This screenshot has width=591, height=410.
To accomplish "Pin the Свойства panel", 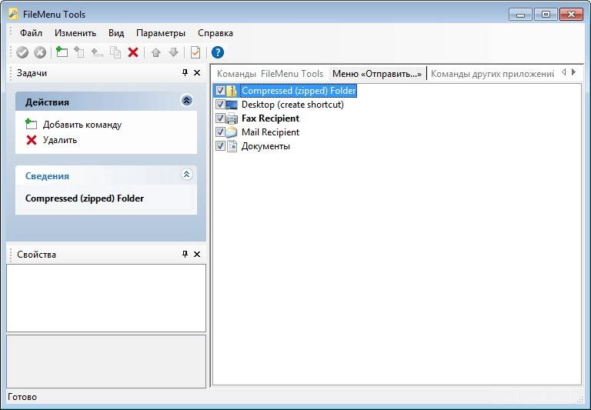I will coord(185,254).
